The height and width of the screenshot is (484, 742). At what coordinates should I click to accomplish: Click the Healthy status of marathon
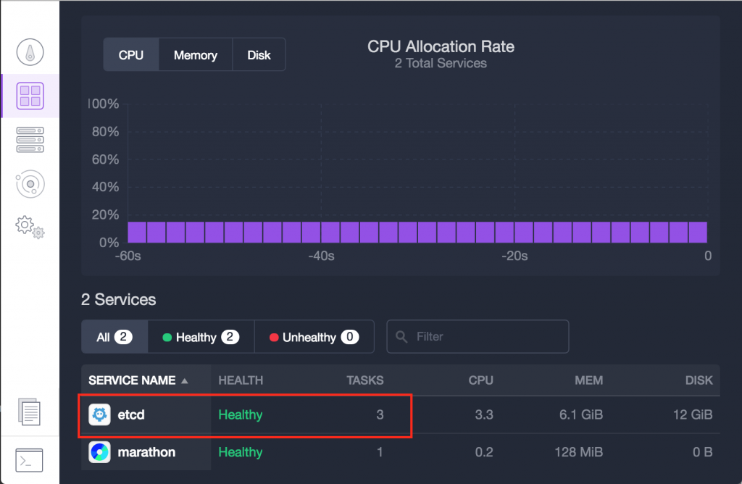click(x=241, y=452)
